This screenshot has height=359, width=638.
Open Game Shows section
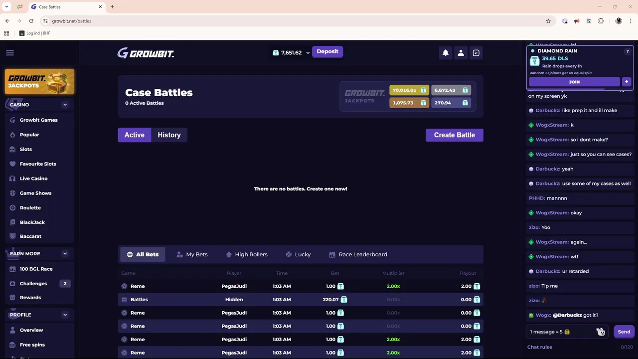coord(35,193)
